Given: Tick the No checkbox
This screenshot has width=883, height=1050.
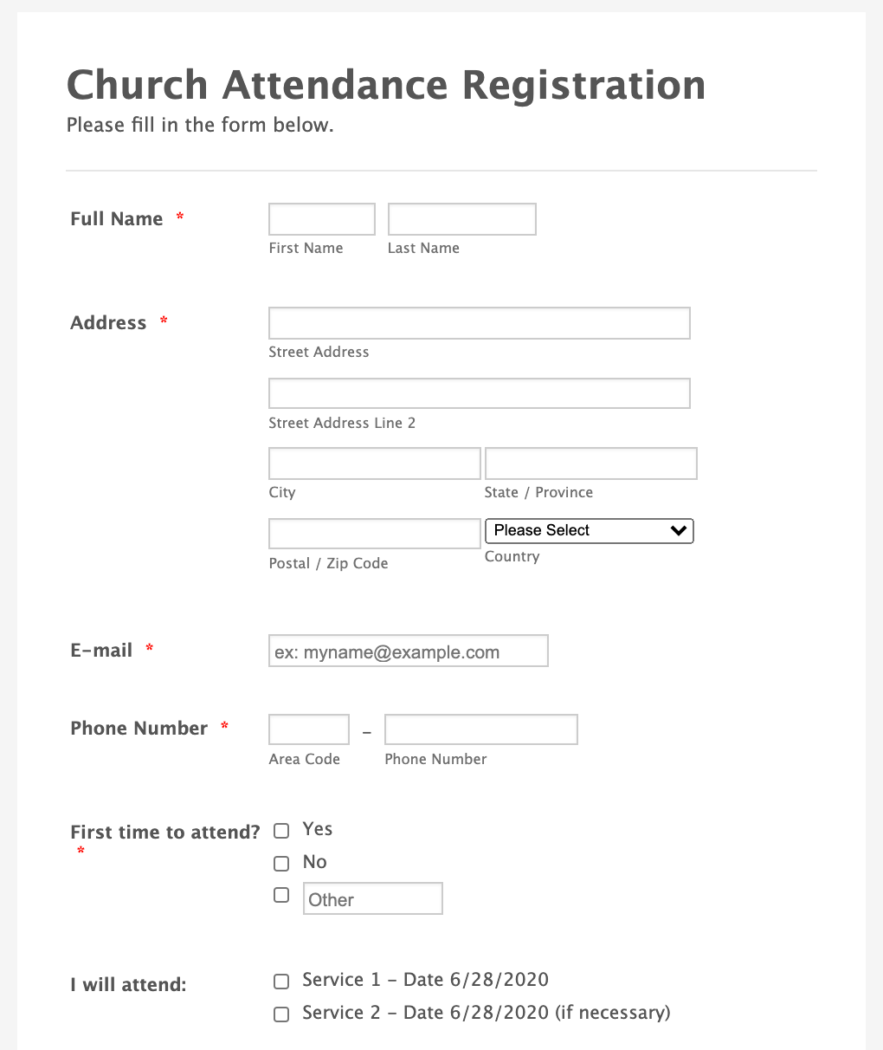Looking at the screenshot, I should (x=281, y=864).
